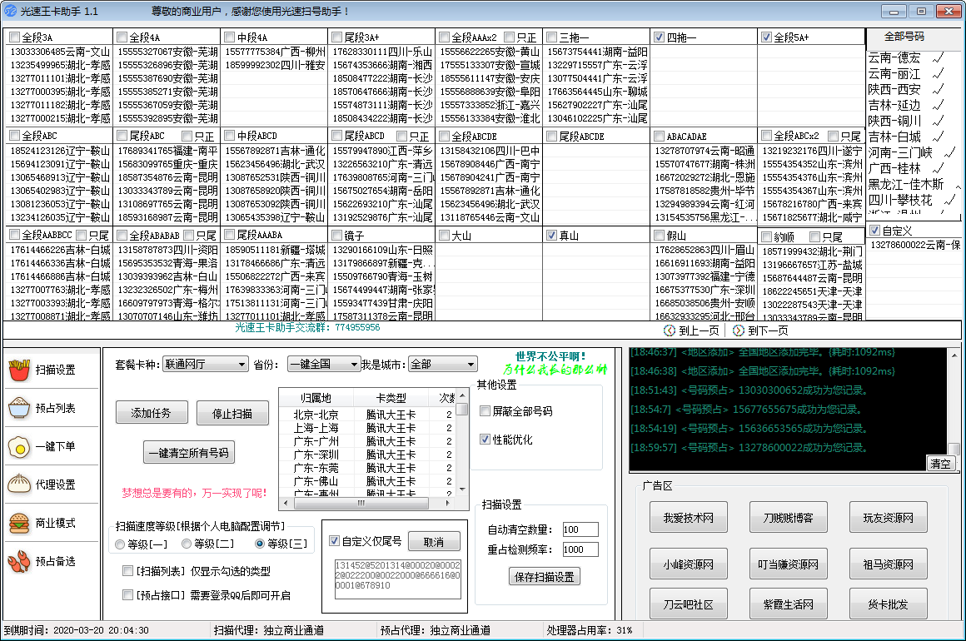Toggle the 全段4A checkbox
The height and width of the screenshot is (641, 966).
coord(122,37)
